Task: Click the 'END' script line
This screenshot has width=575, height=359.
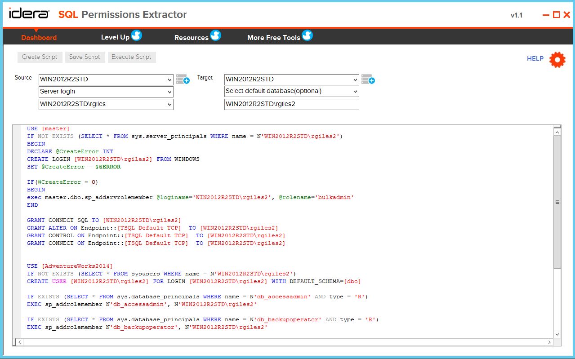Action: [32, 205]
